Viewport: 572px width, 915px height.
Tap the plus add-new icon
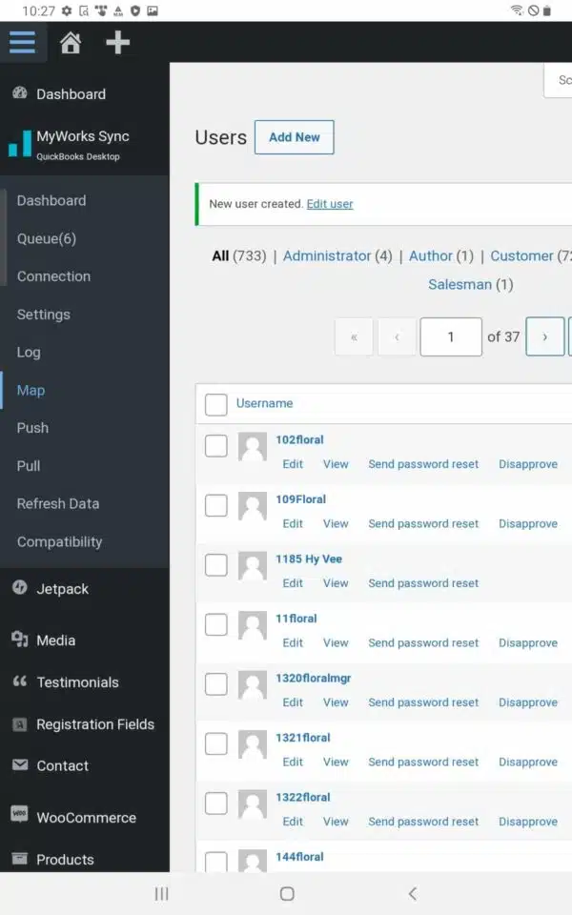click(117, 43)
